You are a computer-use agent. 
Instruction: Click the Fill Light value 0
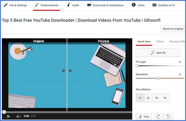(x=180, y=62)
